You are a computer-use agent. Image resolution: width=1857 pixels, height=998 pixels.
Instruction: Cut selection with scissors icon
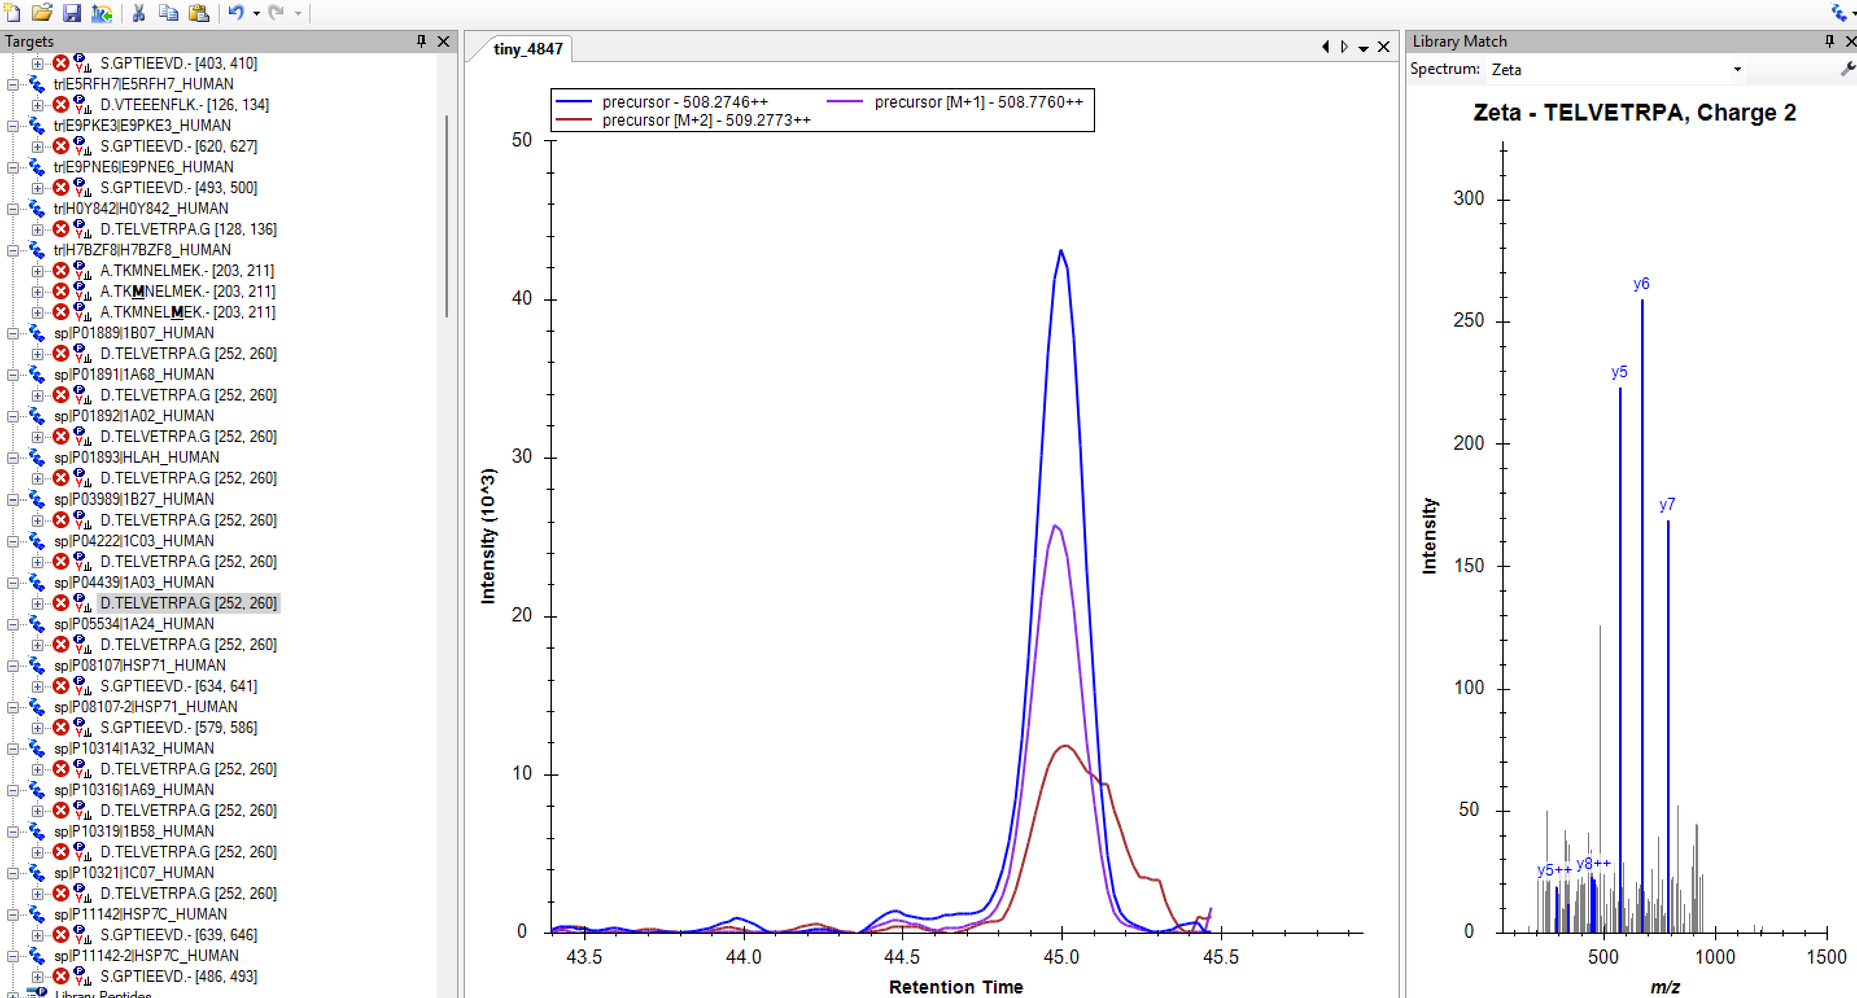138,12
